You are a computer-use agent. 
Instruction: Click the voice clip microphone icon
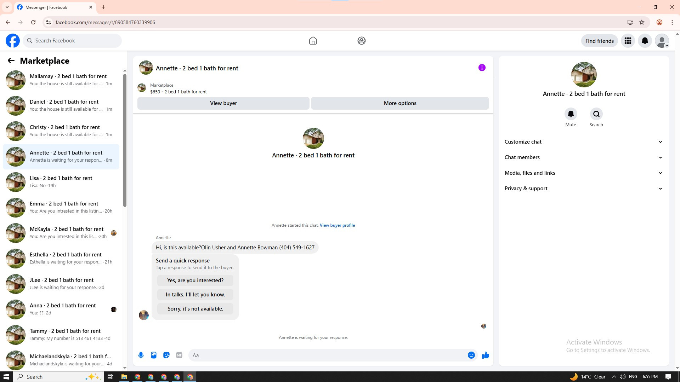(141, 355)
